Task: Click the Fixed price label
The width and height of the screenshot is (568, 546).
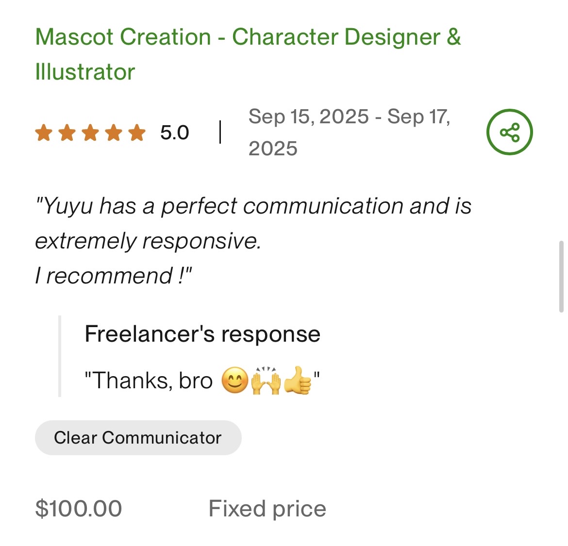Action: 267,509
